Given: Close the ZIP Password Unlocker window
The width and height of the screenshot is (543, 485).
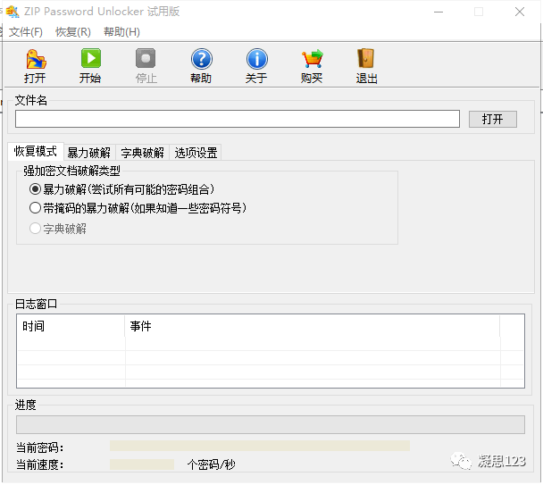Looking at the screenshot, I should point(520,12).
